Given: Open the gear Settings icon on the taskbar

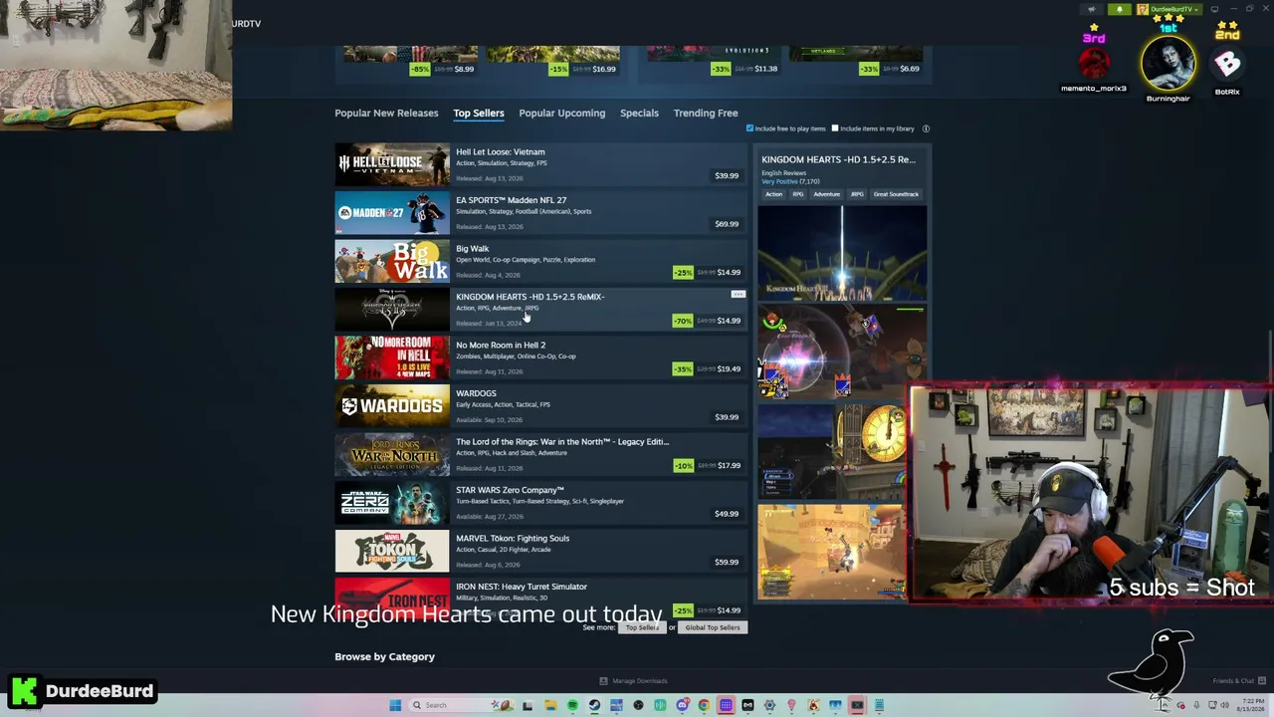Looking at the screenshot, I should pos(769,705).
